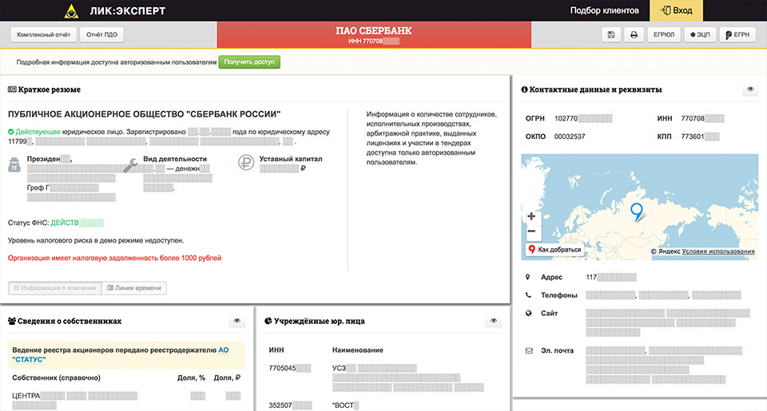Click the ИНН 352507 table row
Image resolution: width=767 pixels, height=411 pixels.
[x=383, y=405]
